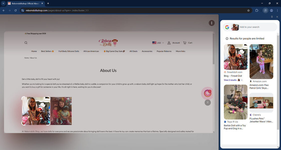This screenshot has height=150, width=281.
Task: Open Blog – Fineall Doll result
Action: click(233, 76)
